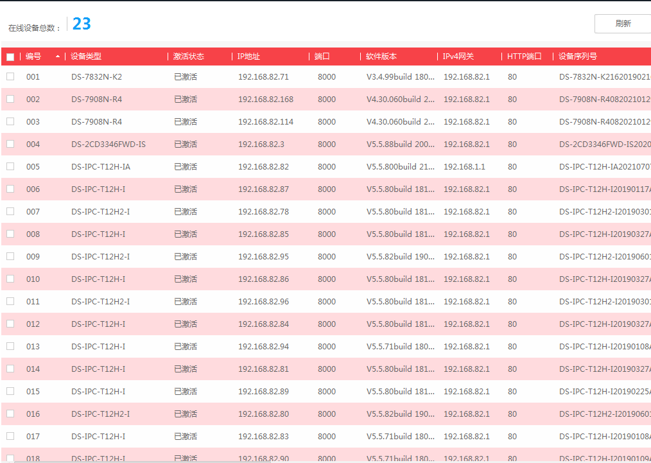Click IP address 192.168.82.78
This screenshot has height=463, width=651.
click(x=264, y=211)
